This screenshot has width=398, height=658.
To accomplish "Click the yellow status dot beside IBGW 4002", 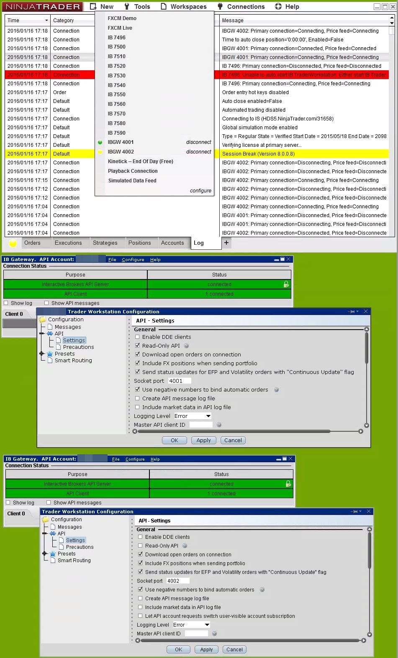I will coord(100,152).
